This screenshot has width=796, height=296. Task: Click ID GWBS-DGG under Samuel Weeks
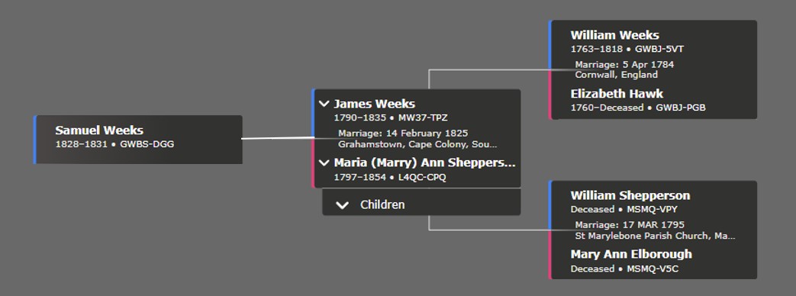point(147,144)
